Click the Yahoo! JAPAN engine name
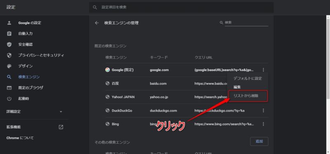330x154 pixels. click(x=123, y=97)
